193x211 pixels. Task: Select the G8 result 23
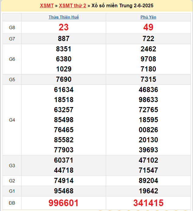coord(64,28)
